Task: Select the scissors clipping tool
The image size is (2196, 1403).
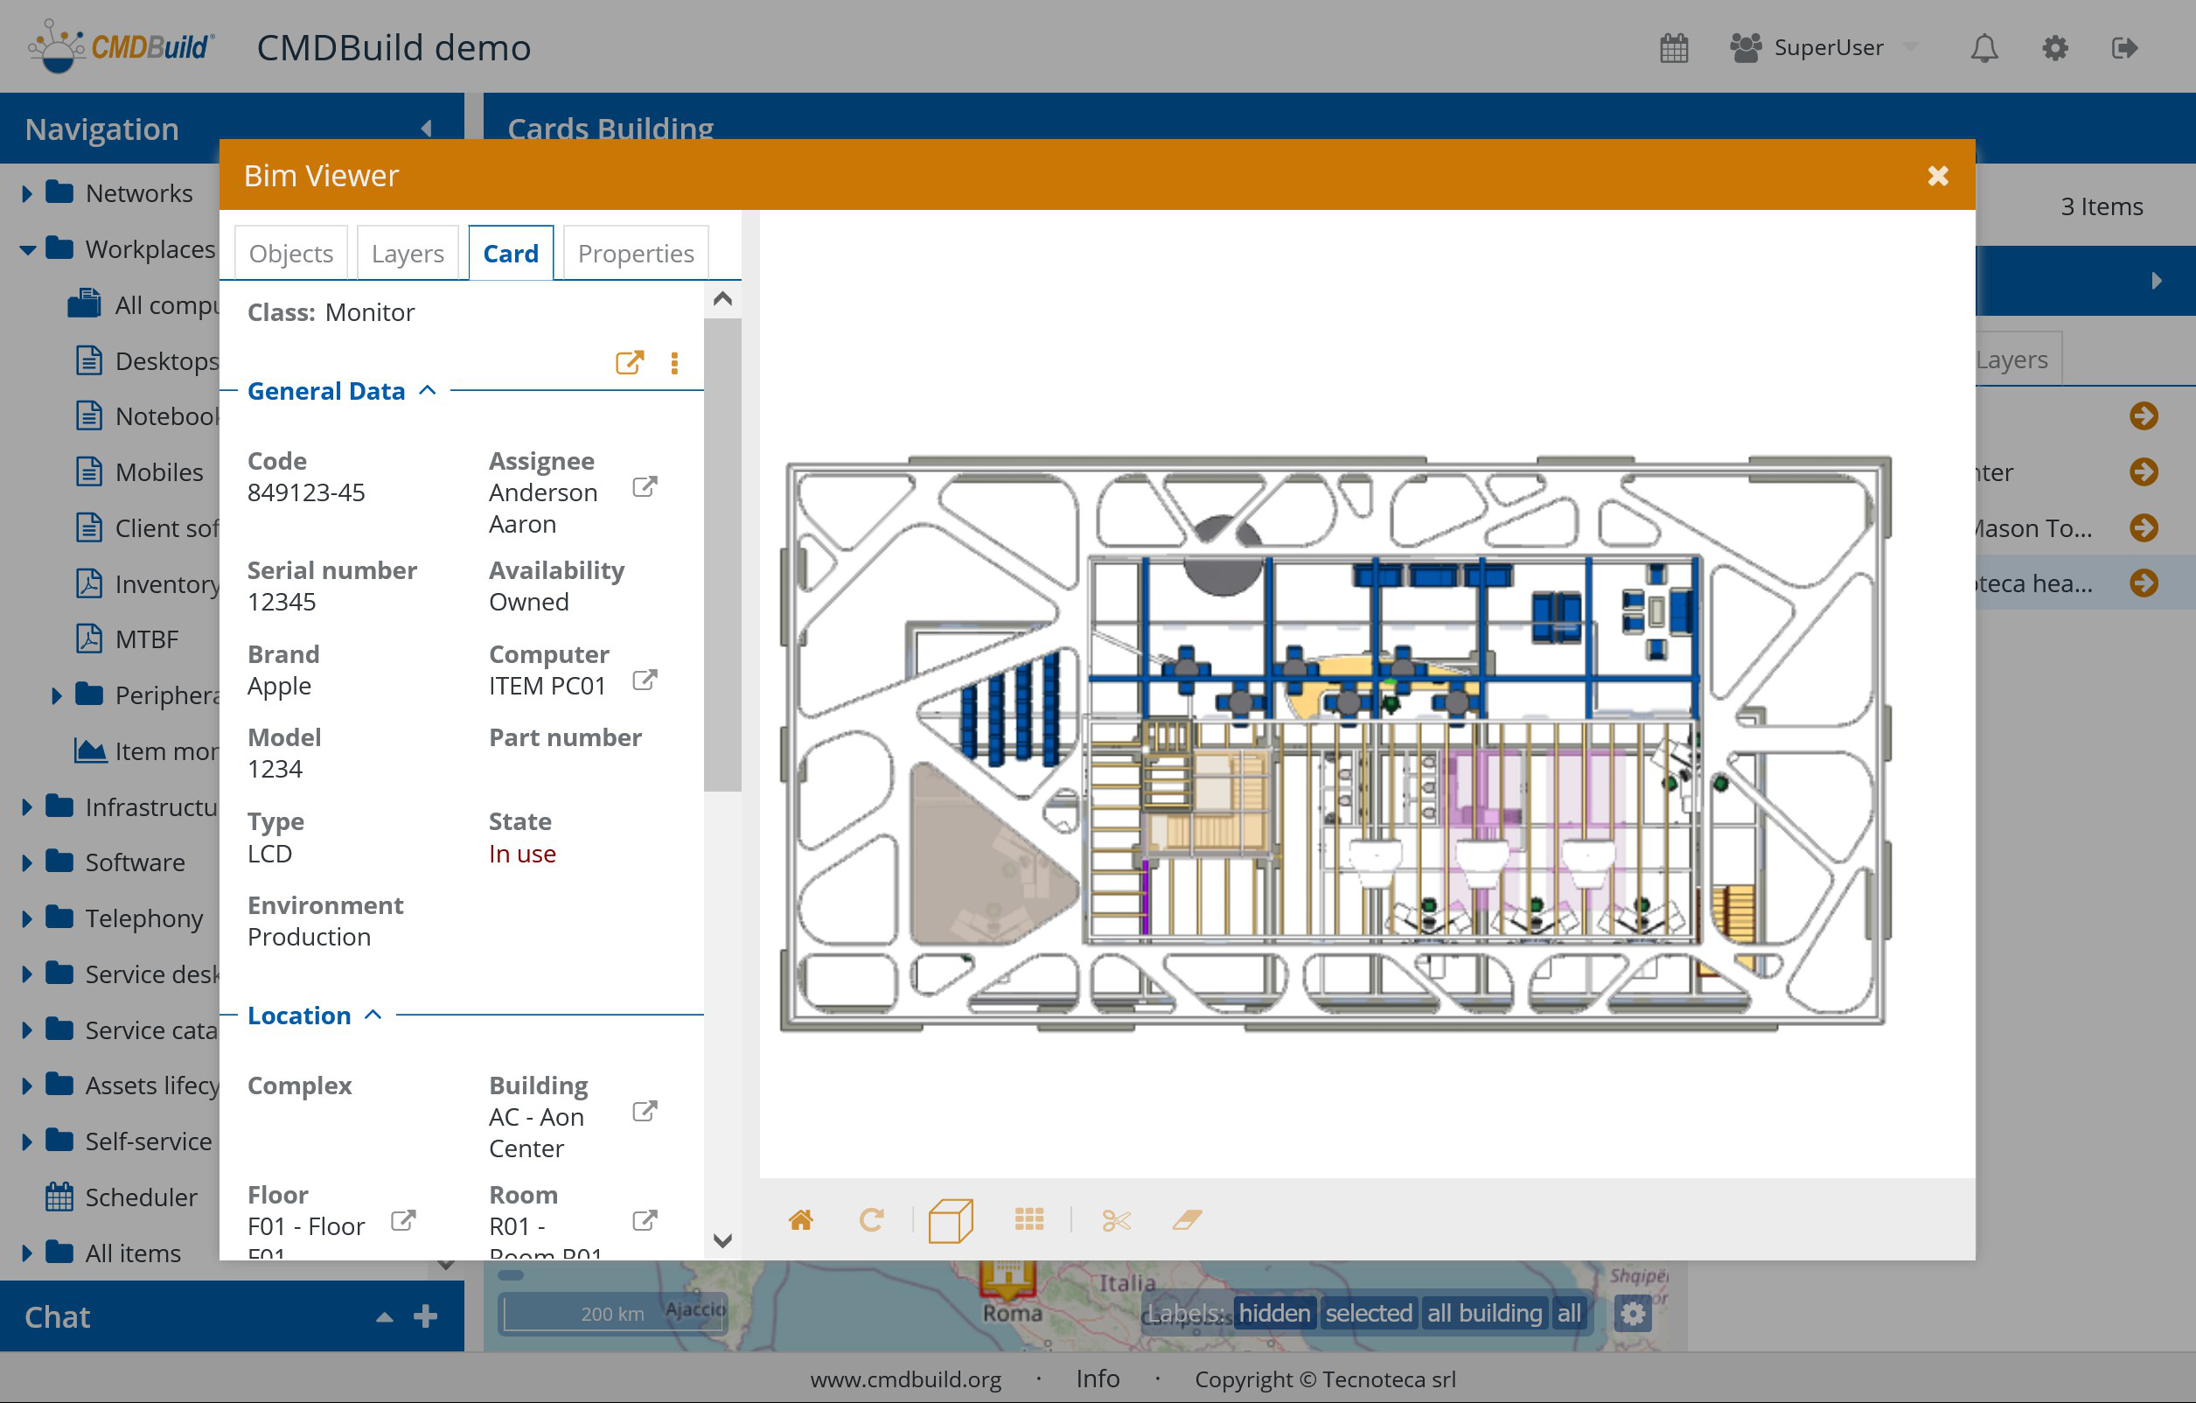Action: [1115, 1219]
